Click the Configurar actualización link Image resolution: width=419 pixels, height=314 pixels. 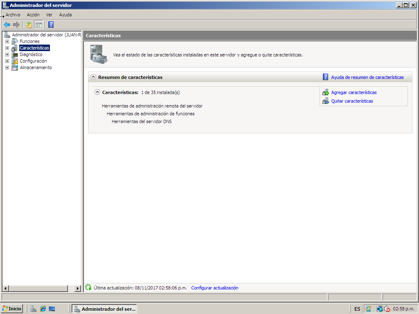click(x=214, y=287)
